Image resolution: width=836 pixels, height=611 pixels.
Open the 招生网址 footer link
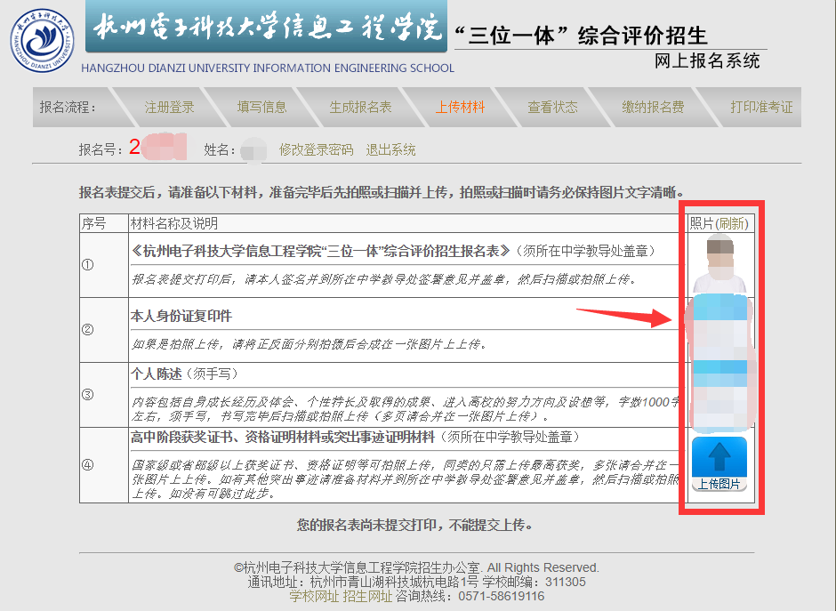pos(367,596)
